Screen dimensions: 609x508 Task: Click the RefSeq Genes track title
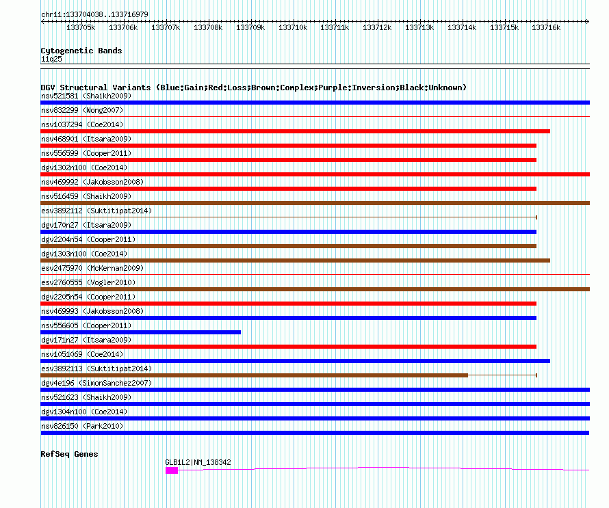[69, 454]
